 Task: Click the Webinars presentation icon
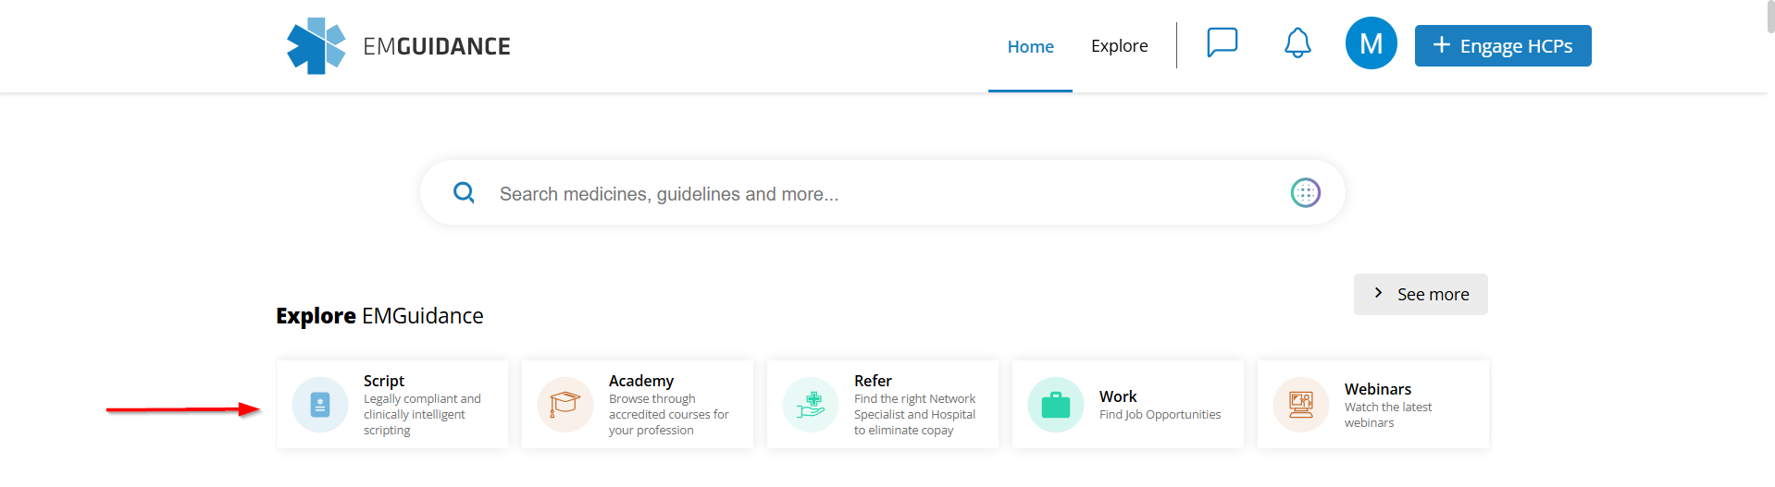pyautogui.click(x=1300, y=405)
